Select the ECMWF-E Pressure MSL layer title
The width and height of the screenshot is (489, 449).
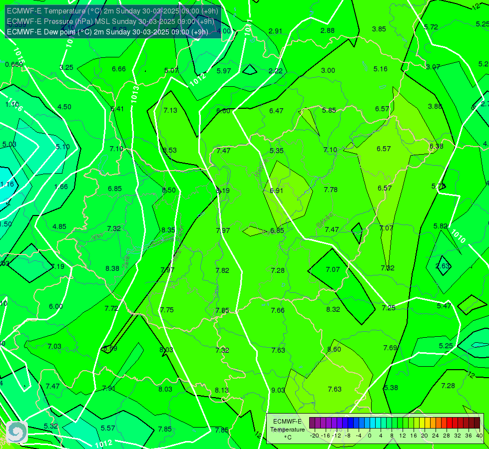pos(110,21)
